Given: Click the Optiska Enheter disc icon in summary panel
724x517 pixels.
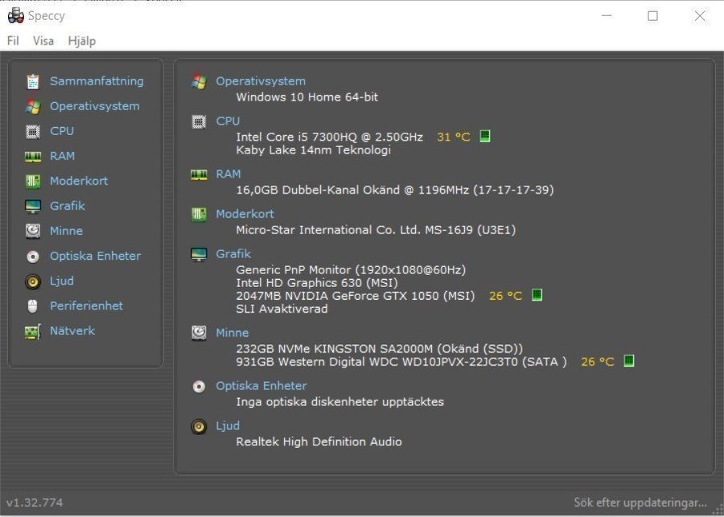Looking at the screenshot, I should pyautogui.click(x=199, y=387).
